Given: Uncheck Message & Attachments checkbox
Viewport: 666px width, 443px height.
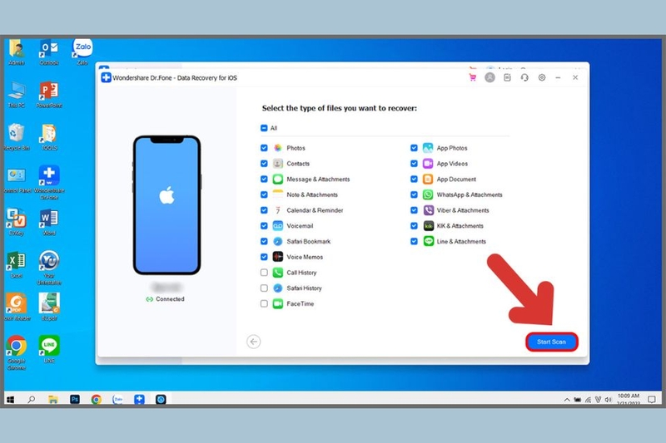Looking at the screenshot, I should [x=264, y=180].
